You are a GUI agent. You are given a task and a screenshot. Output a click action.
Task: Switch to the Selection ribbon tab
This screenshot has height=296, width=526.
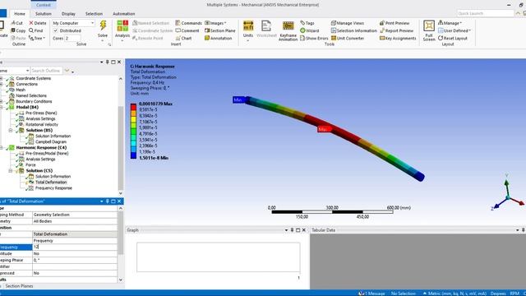[94, 14]
